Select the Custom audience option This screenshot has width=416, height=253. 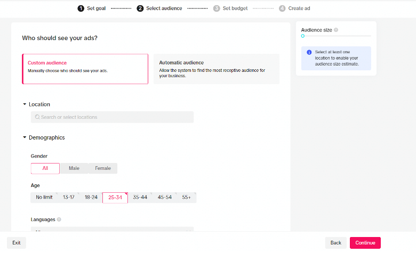85,69
